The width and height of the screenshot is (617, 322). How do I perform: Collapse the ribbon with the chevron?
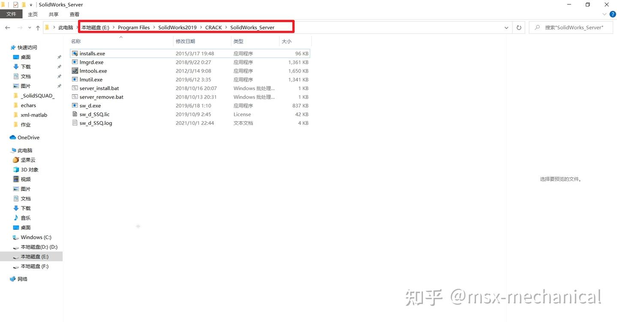605,14
